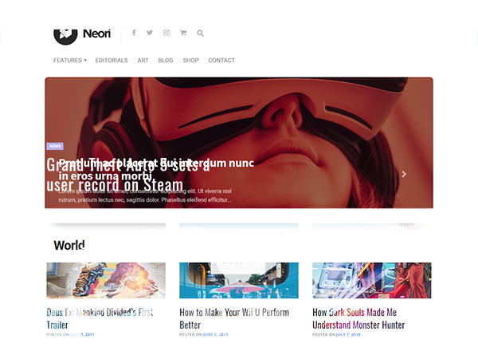Screen dimensions: 478x351
Task: Expand the Features dropdown menu
Action: point(70,61)
